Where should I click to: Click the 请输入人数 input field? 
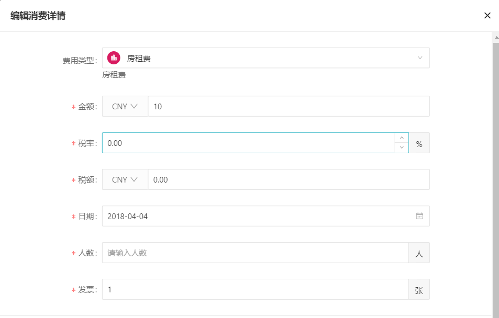255,253
